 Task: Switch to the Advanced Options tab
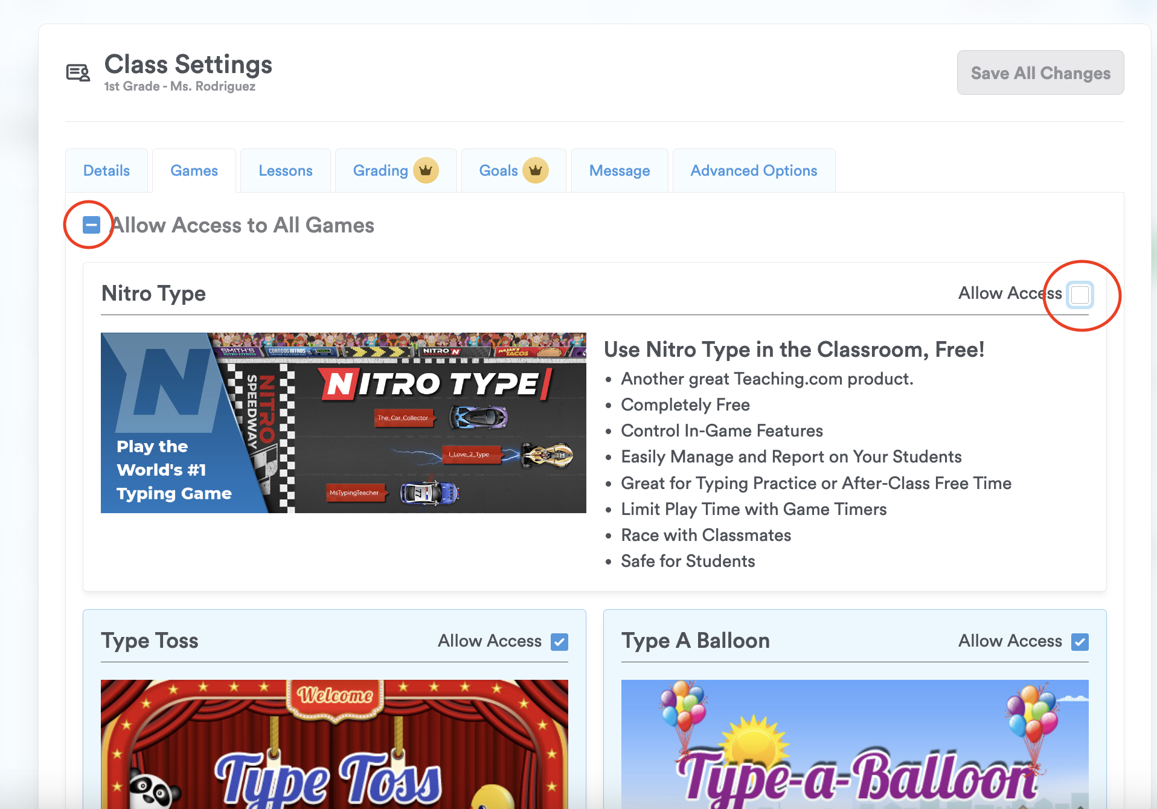754,171
